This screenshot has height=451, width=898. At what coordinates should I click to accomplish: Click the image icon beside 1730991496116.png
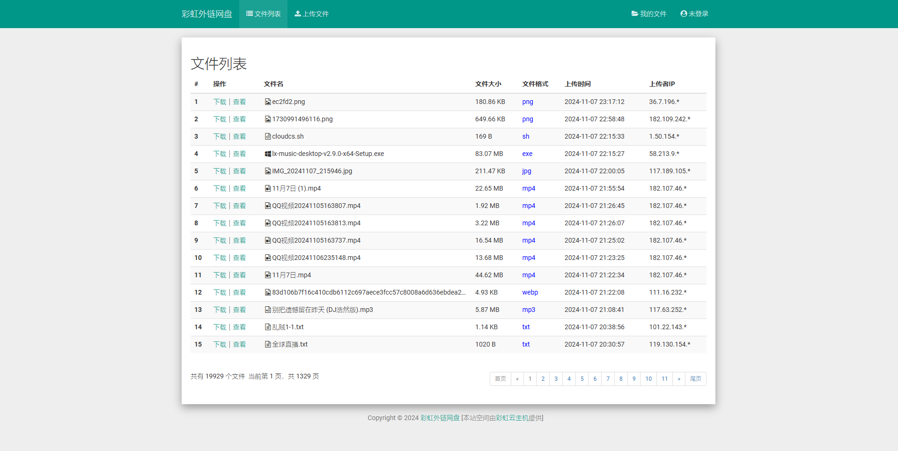(x=268, y=119)
